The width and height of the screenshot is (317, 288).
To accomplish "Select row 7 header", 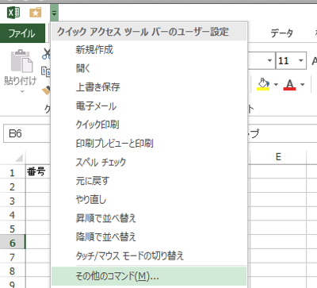I will coord(13,256).
